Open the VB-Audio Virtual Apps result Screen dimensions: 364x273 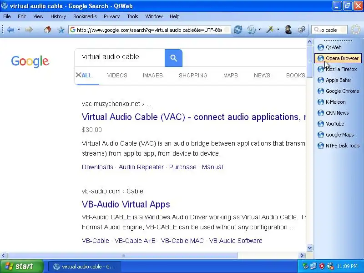click(126, 204)
